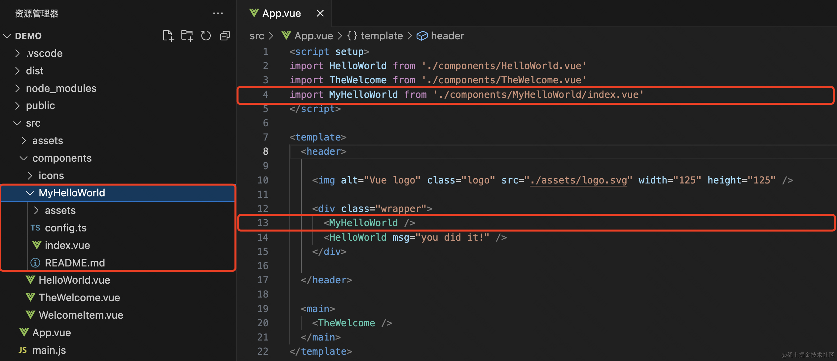Open the ./assets/logo.svg link
This screenshot has height=361, width=837.
coord(578,180)
